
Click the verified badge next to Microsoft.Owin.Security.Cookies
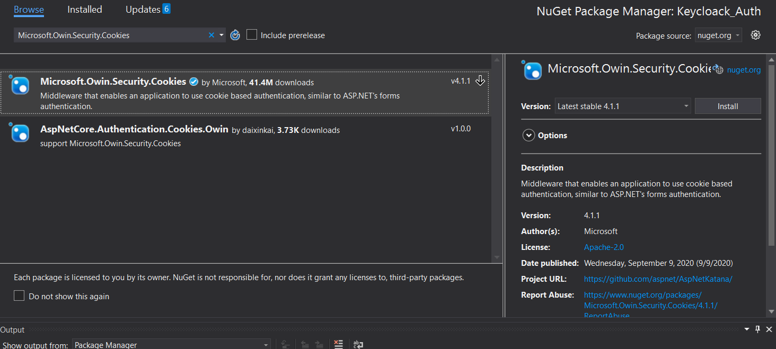tap(194, 82)
